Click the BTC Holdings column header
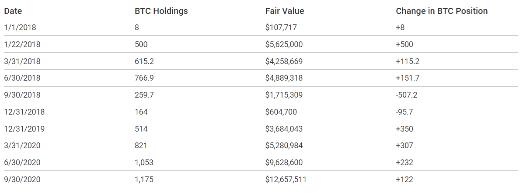Viewport: 523px width, 193px height. 161,11
